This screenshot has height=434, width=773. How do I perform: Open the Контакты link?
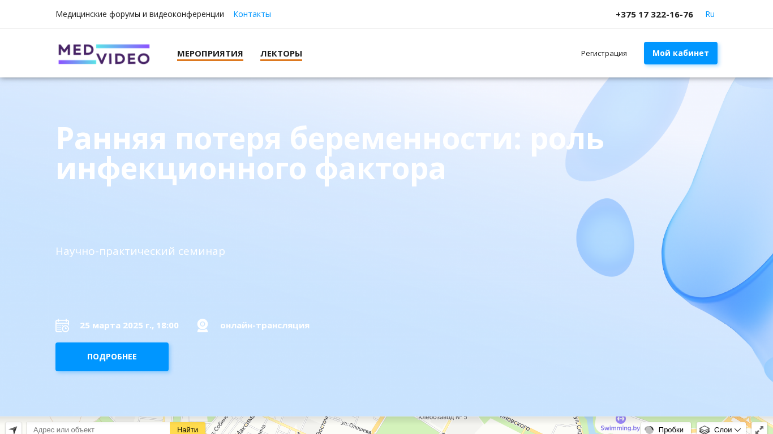tap(252, 14)
